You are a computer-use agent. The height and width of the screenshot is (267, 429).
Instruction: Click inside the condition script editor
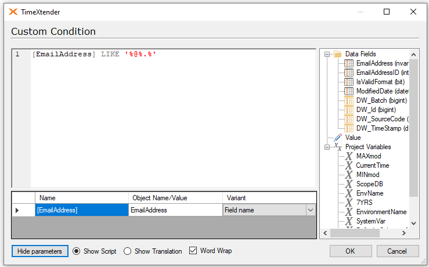pyautogui.click(x=173, y=118)
